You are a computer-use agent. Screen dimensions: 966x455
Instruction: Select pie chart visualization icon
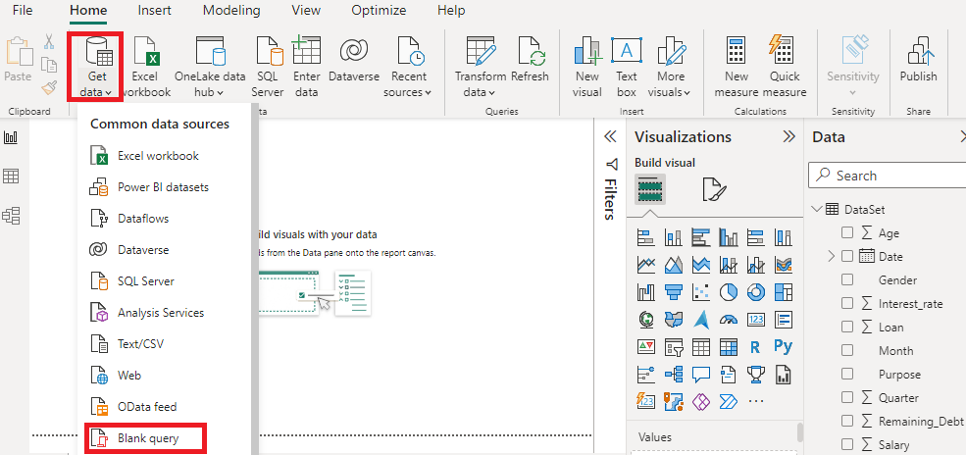click(x=729, y=291)
